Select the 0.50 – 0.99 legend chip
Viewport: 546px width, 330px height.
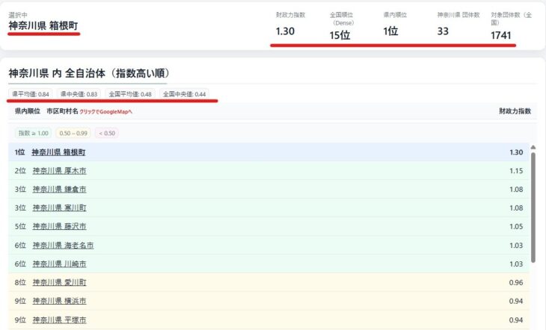coord(72,133)
